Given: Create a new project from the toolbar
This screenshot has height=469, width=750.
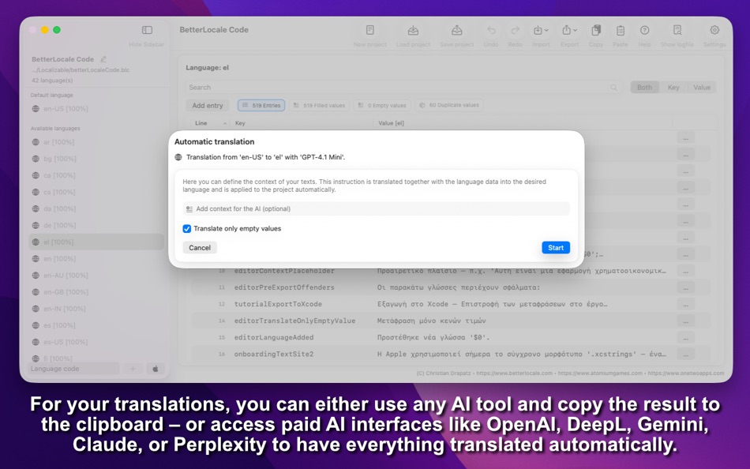Looking at the screenshot, I should point(369,32).
